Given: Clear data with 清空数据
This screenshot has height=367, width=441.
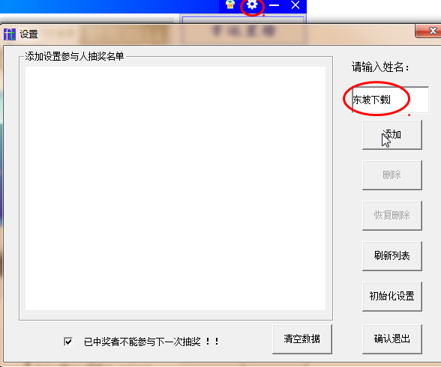Looking at the screenshot, I should [302, 339].
